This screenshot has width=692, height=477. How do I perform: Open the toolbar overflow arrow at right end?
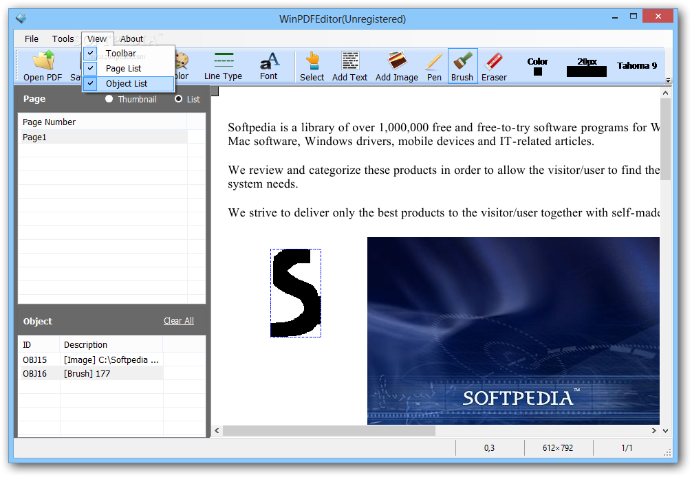tap(668, 80)
